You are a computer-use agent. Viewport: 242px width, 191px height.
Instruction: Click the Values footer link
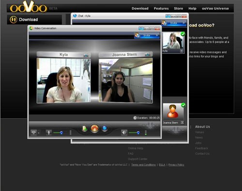tap(199, 132)
